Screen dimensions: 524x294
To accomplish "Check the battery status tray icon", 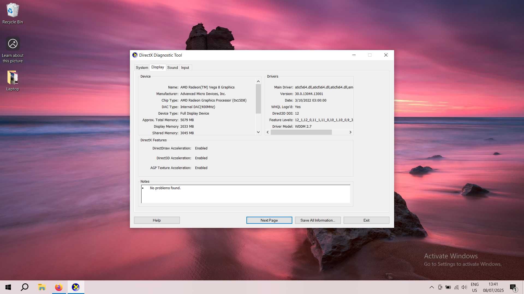I will tap(448, 287).
